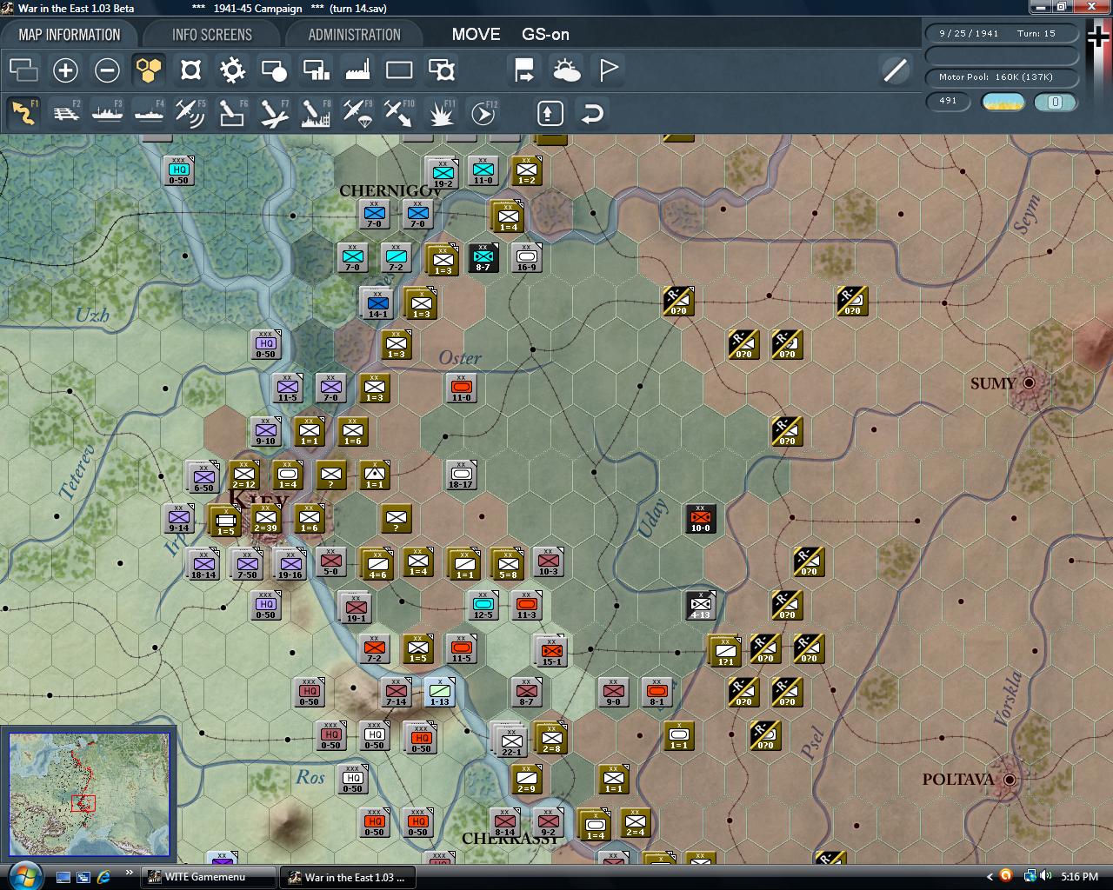
Task: Click the up-arrow box icon
Action: pos(550,113)
